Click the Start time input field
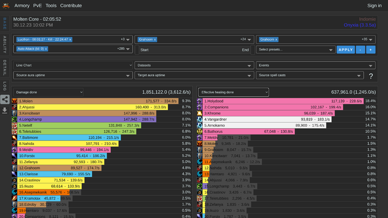 pyautogui.click(x=184, y=50)
